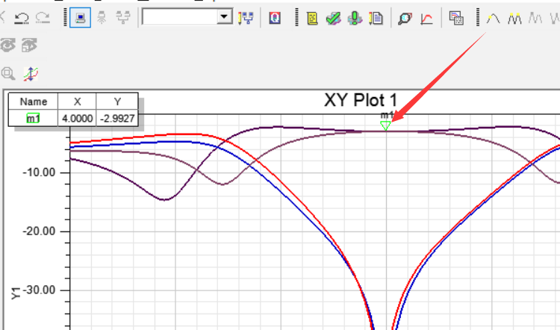This screenshot has width=560, height=330.
Task: Click the X column header in marker table
Action: coord(77,102)
